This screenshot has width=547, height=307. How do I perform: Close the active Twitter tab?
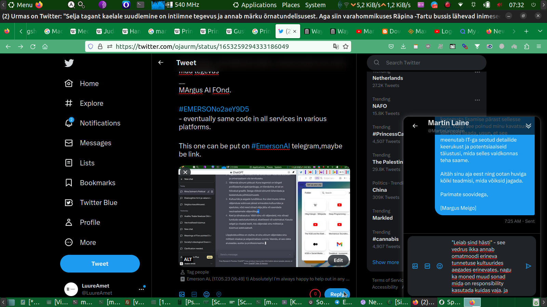pyautogui.click(x=295, y=31)
